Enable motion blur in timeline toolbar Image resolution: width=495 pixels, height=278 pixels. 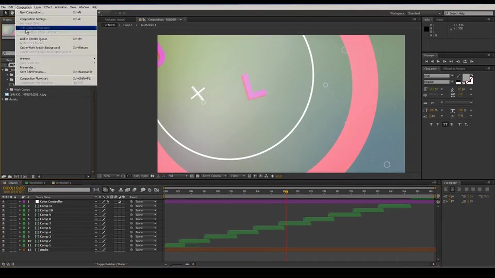[x=135, y=190]
